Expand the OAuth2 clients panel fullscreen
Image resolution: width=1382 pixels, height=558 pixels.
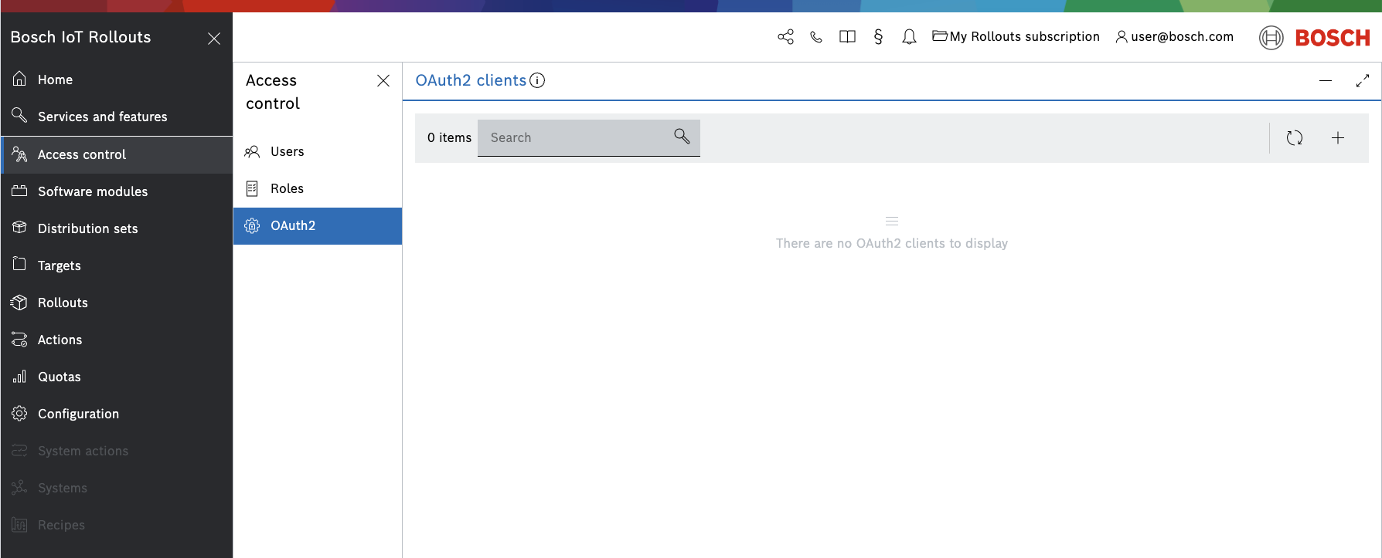[1362, 81]
